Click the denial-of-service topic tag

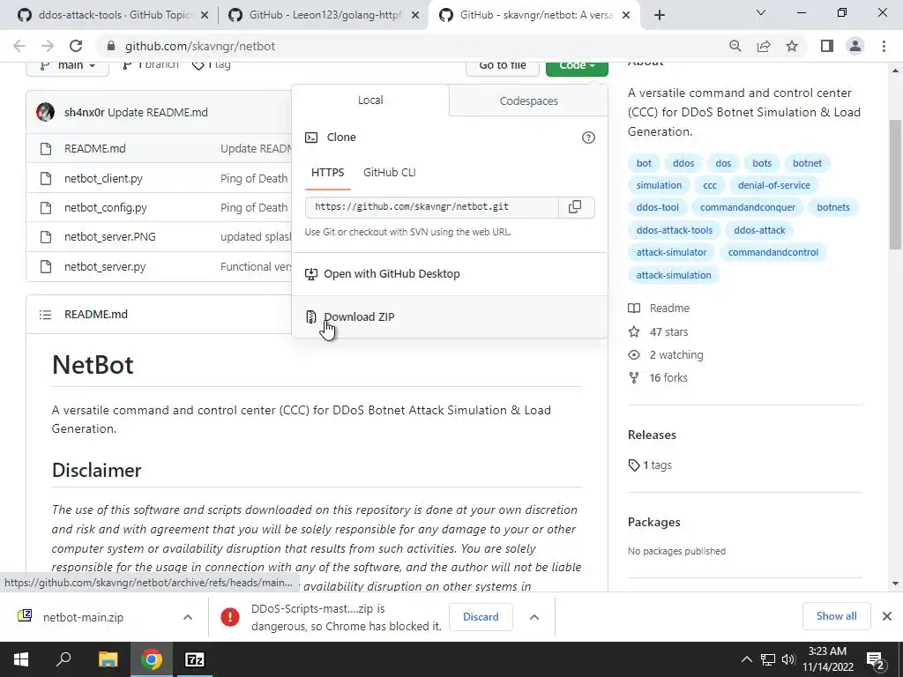(x=774, y=185)
